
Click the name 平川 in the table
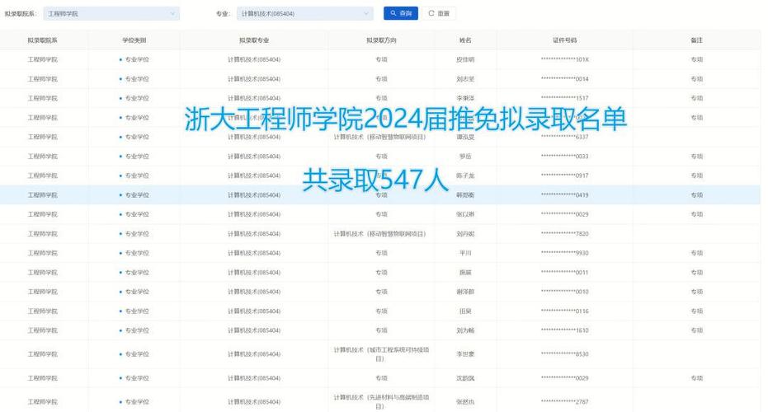(x=465, y=253)
